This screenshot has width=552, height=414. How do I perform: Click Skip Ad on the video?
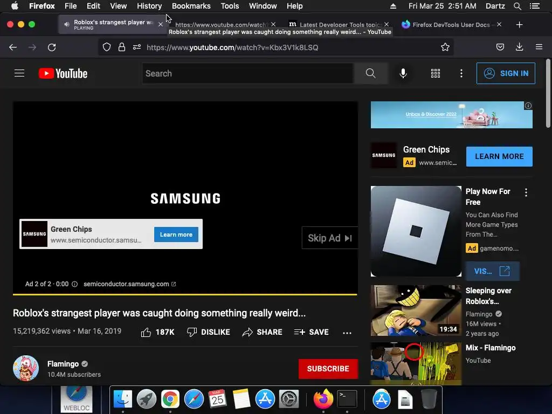tap(329, 238)
